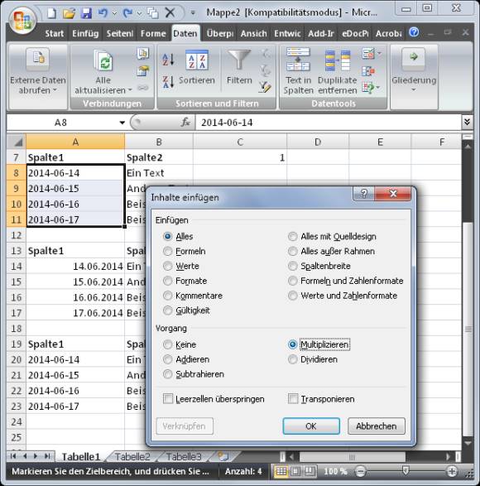Open the Sortieren dialog icon

(197, 60)
